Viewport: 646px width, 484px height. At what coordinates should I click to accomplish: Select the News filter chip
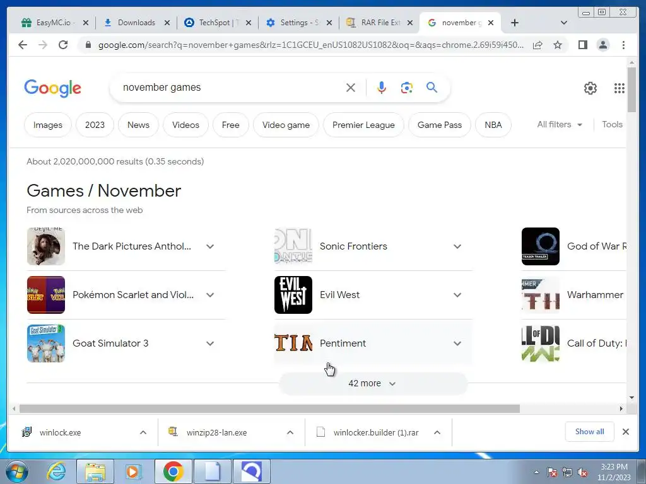point(138,125)
